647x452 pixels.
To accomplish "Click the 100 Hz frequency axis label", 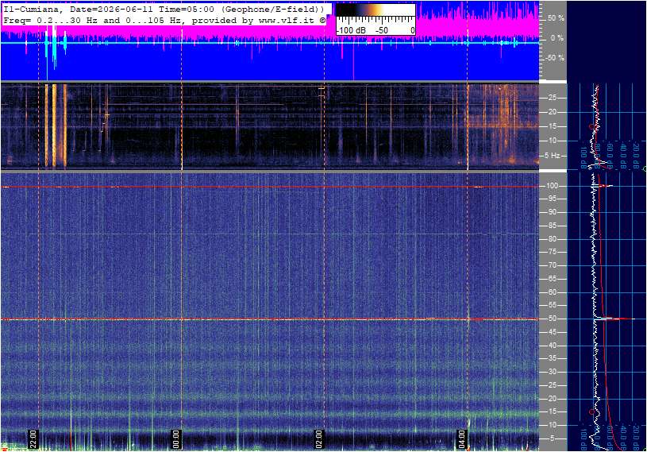I will [552, 186].
